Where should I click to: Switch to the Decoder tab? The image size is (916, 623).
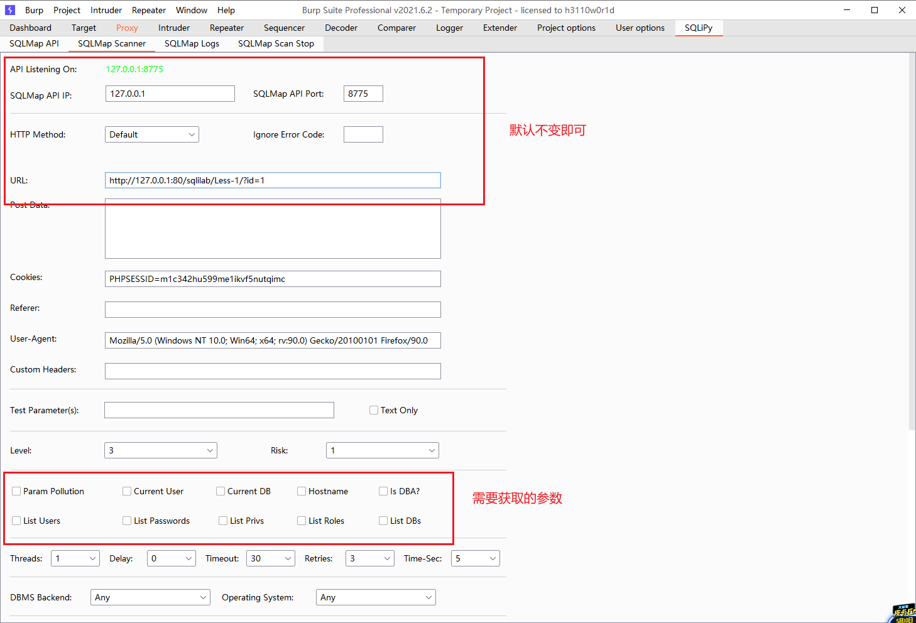click(x=341, y=28)
